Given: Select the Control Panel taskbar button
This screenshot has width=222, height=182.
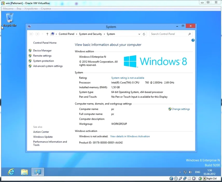Looking at the screenshot, I should (x=38, y=172).
